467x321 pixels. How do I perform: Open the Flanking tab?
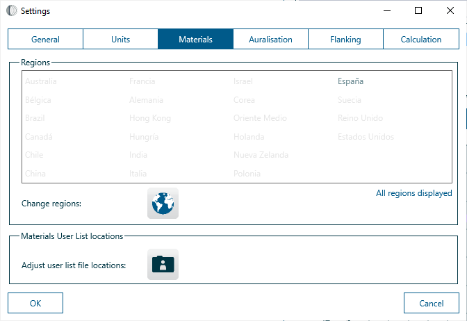[x=345, y=39]
